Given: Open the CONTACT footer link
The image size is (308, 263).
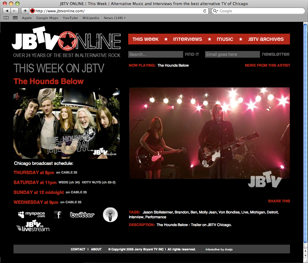Looking at the screenshot, I should point(78,249).
